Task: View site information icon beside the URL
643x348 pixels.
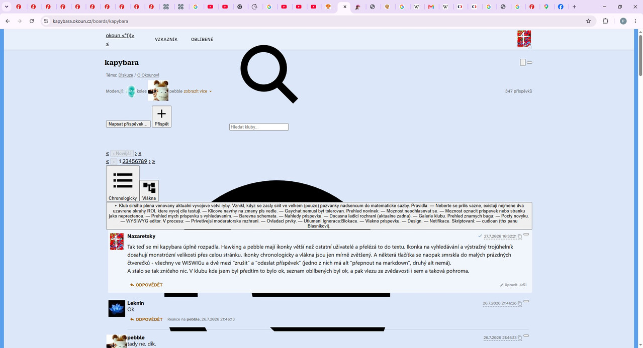Action: (46, 21)
